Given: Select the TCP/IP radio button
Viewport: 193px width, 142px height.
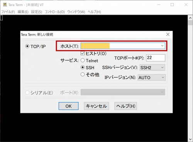Looking at the screenshot, I should click(x=27, y=46).
